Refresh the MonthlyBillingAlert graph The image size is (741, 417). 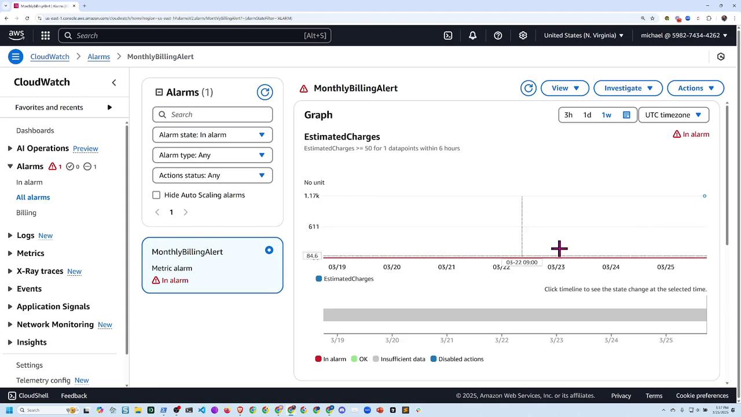528,88
